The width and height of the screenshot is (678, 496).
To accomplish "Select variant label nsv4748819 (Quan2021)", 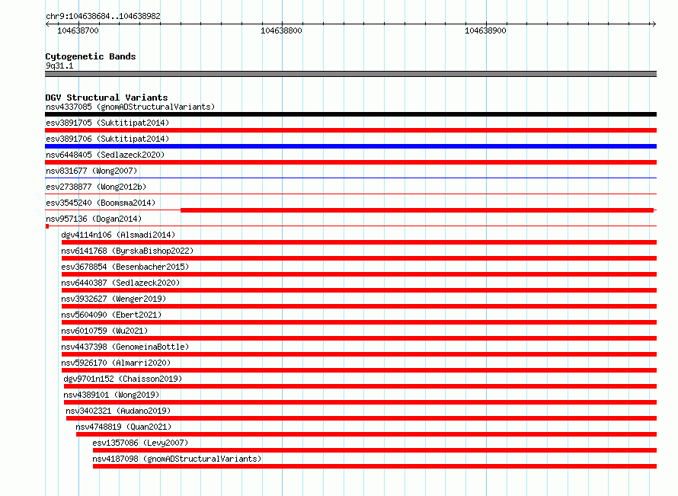I will [123, 427].
